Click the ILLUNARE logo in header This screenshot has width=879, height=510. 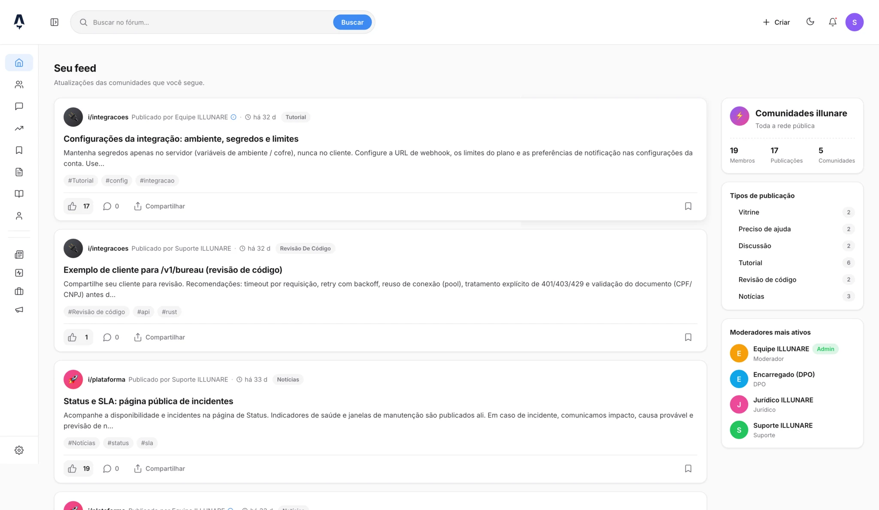pos(19,22)
